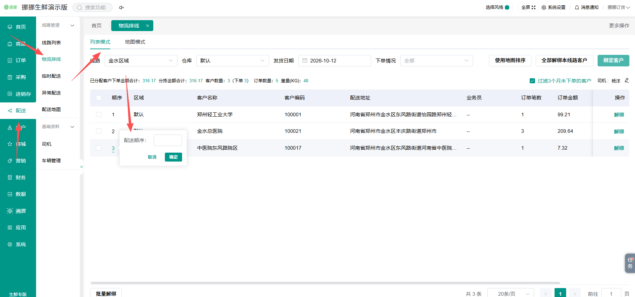Go to 首页 in the sidebar
Screen dimensions: 635x297
pos(18,27)
